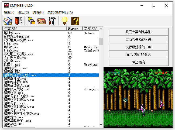Click the light bulb tips icon

(64, 21)
